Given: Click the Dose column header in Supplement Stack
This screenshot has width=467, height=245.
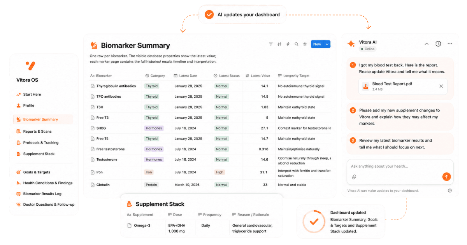Looking at the screenshot, I should (x=175, y=215).
